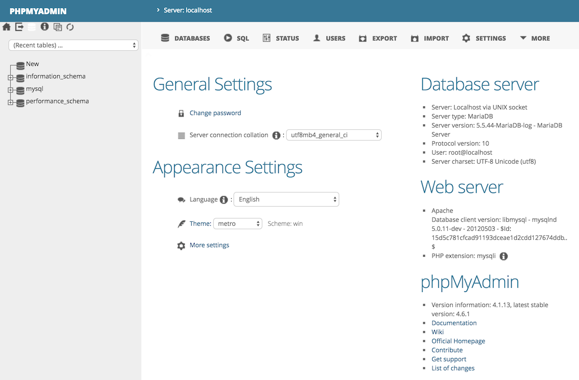Open the Documentation link

click(x=454, y=323)
